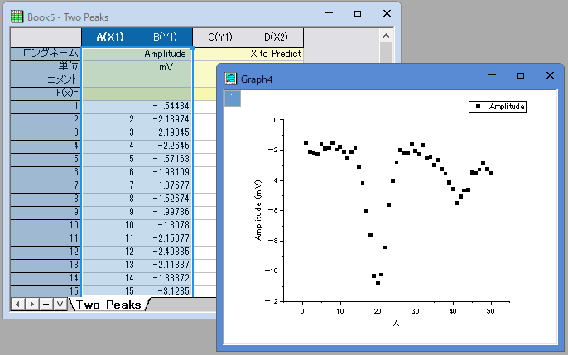
Task: Click cell value -3.1285
Action: [x=165, y=291]
